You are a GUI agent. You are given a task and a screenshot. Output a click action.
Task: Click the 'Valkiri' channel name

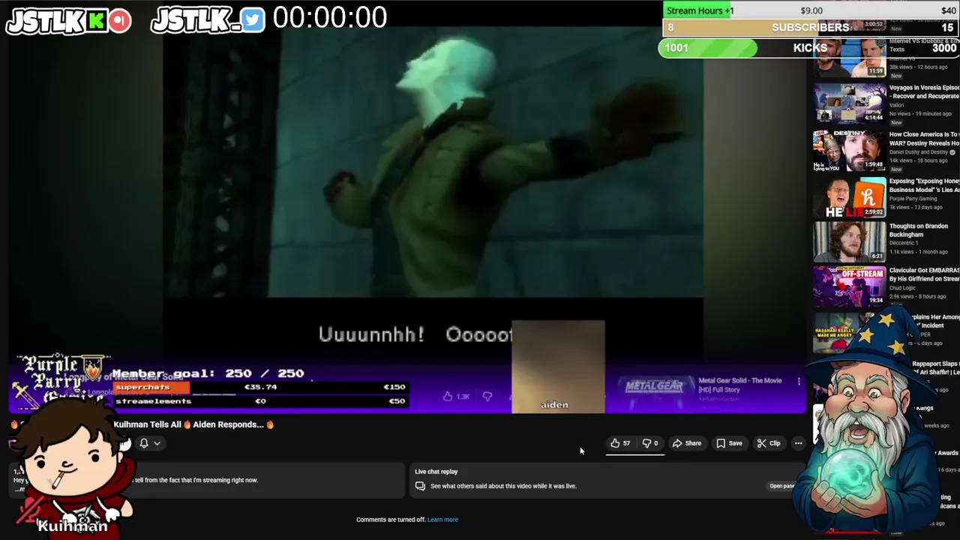(x=896, y=105)
